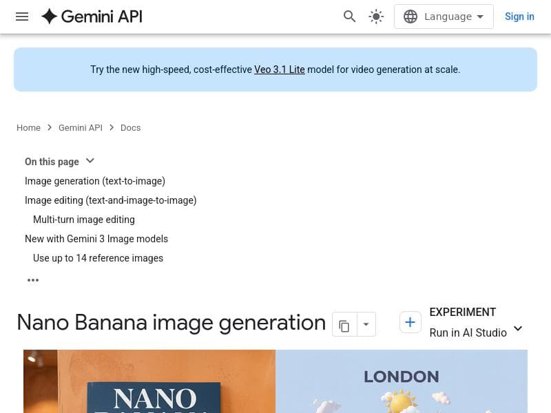Go to Home via breadcrumb
The height and width of the screenshot is (413, 551).
28,127
